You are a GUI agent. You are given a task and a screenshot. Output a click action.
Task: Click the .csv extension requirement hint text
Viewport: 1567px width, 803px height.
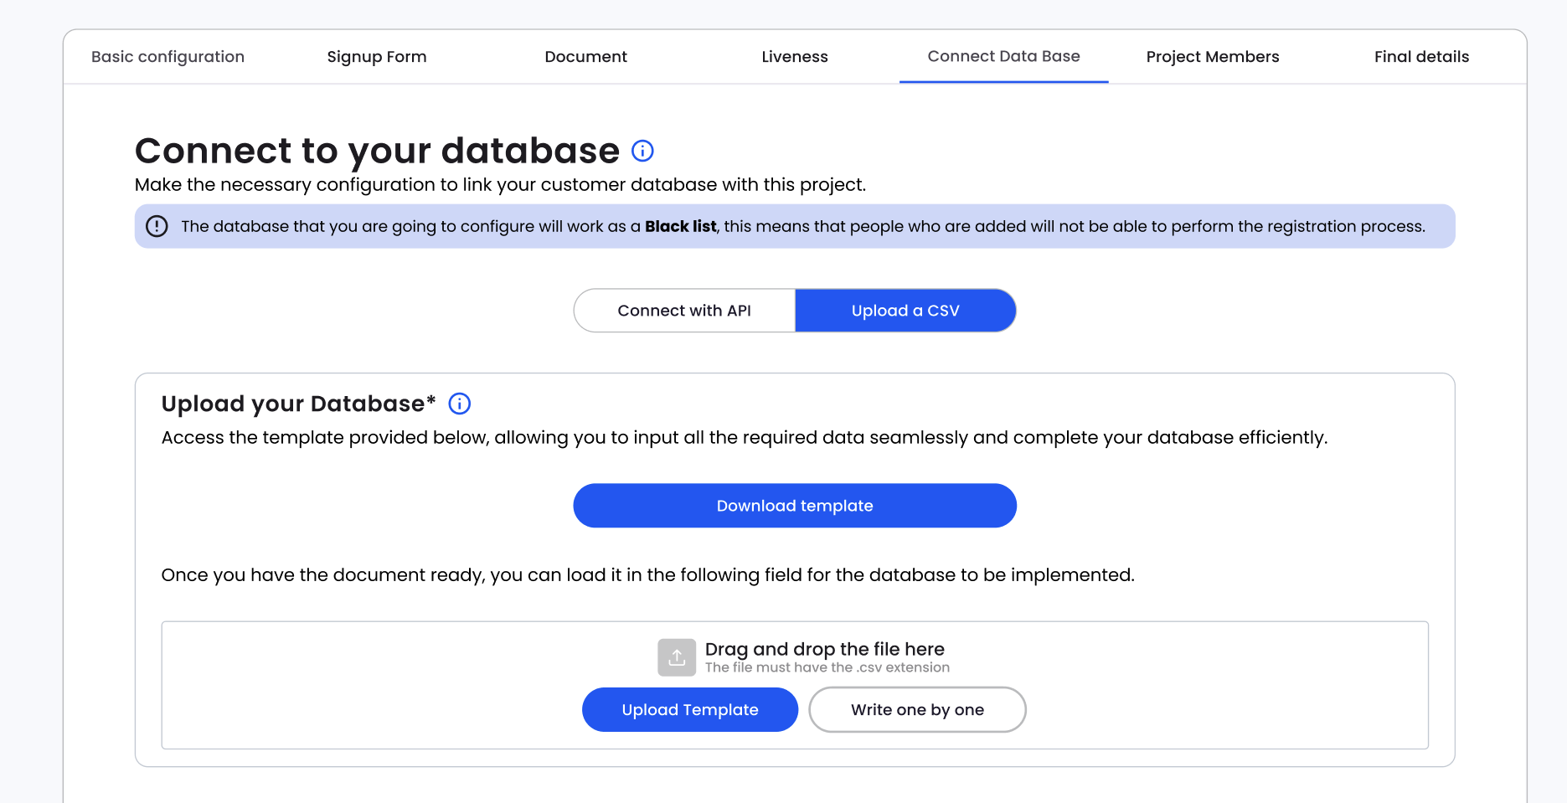tap(827, 667)
